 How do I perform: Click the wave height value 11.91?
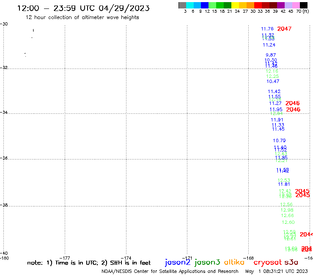(x=277, y=120)
